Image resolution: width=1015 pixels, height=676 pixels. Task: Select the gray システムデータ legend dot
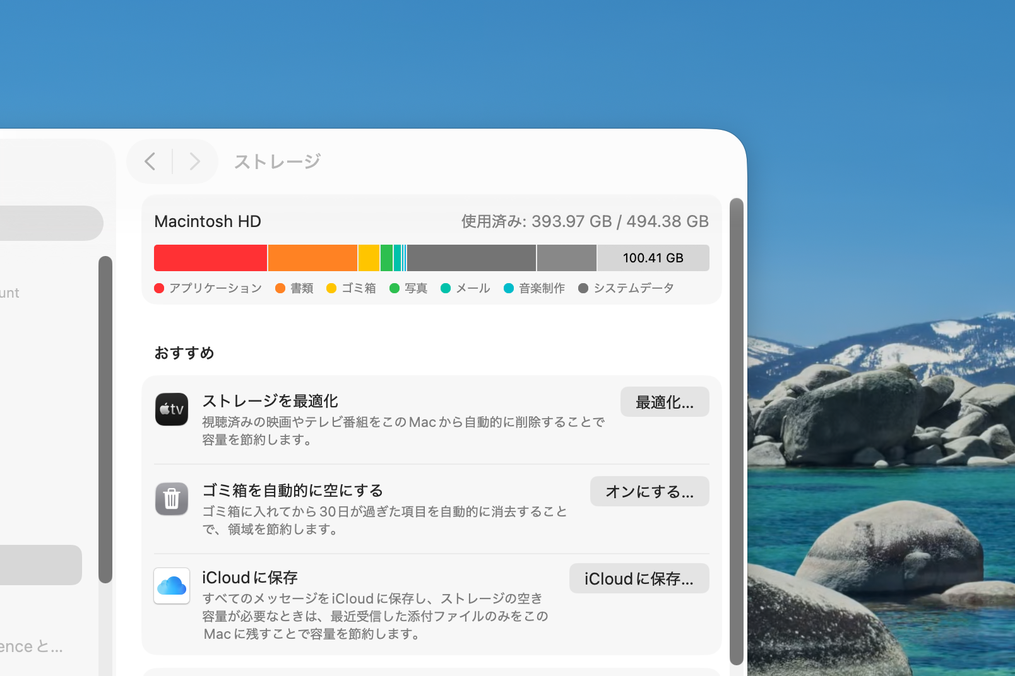point(584,288)
